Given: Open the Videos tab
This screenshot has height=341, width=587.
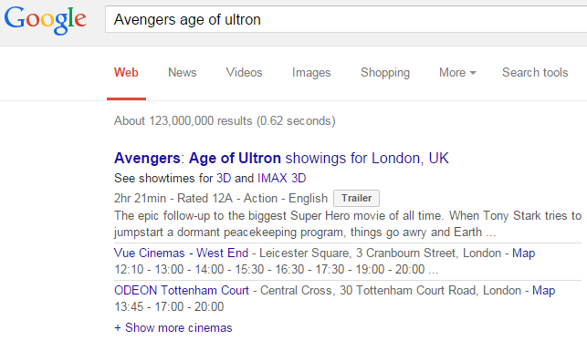Looking at the screenshot, I should point(244,73).
